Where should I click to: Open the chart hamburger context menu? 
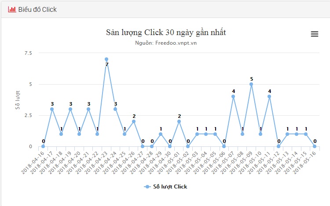(314, 34)
